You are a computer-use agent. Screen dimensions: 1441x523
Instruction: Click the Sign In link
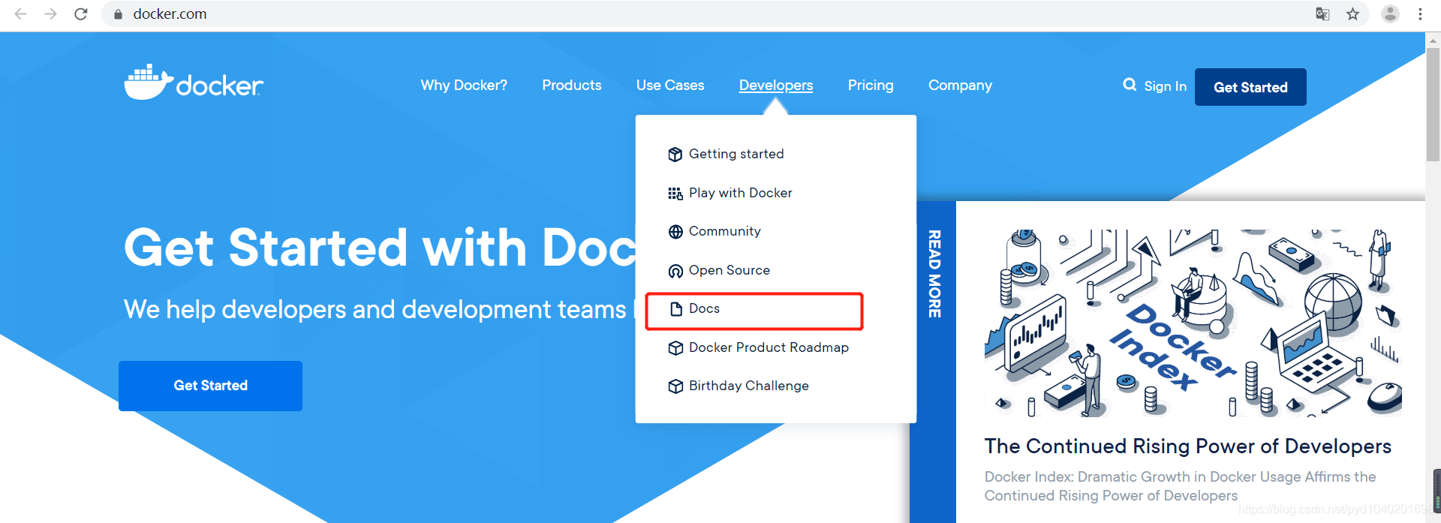[1165, 86]
